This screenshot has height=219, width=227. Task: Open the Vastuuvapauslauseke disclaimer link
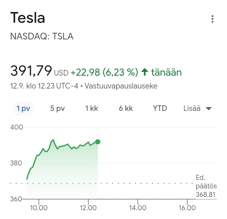[x=121, y=86]
